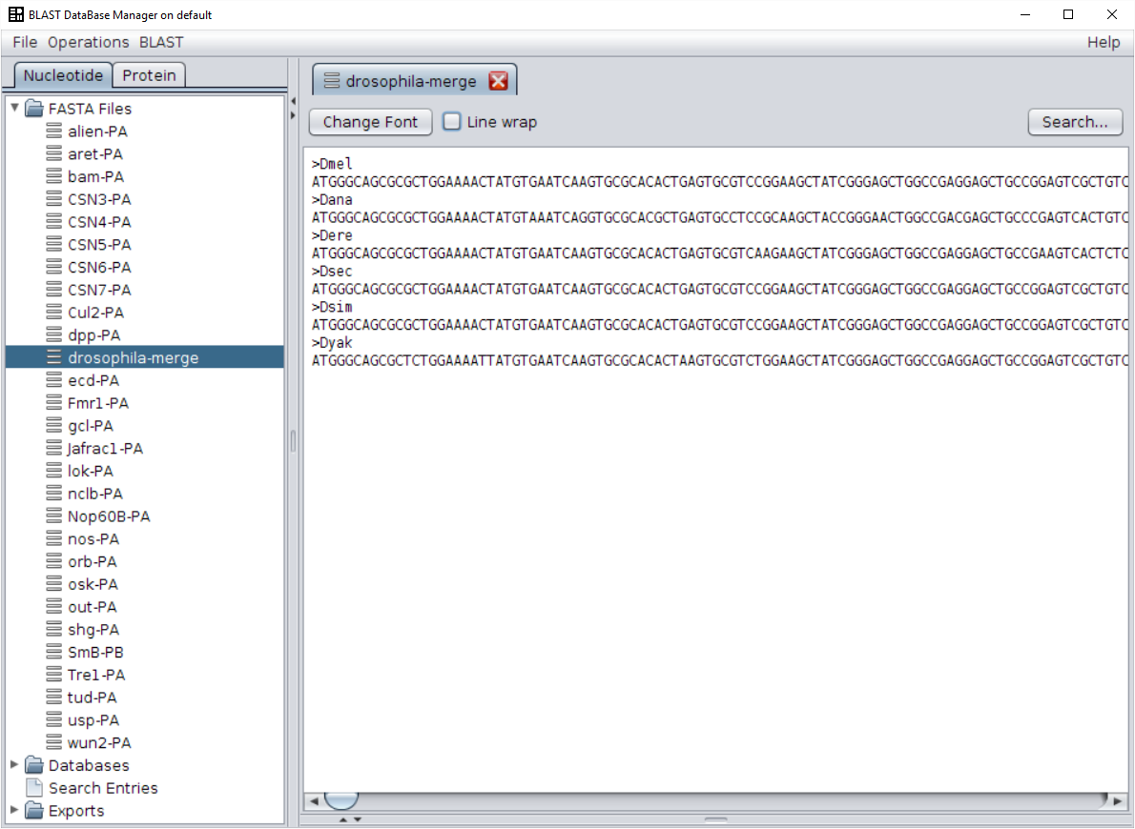
Task: Open the BLAST menu
Action: pyautogui.click(x=161, y=42)
